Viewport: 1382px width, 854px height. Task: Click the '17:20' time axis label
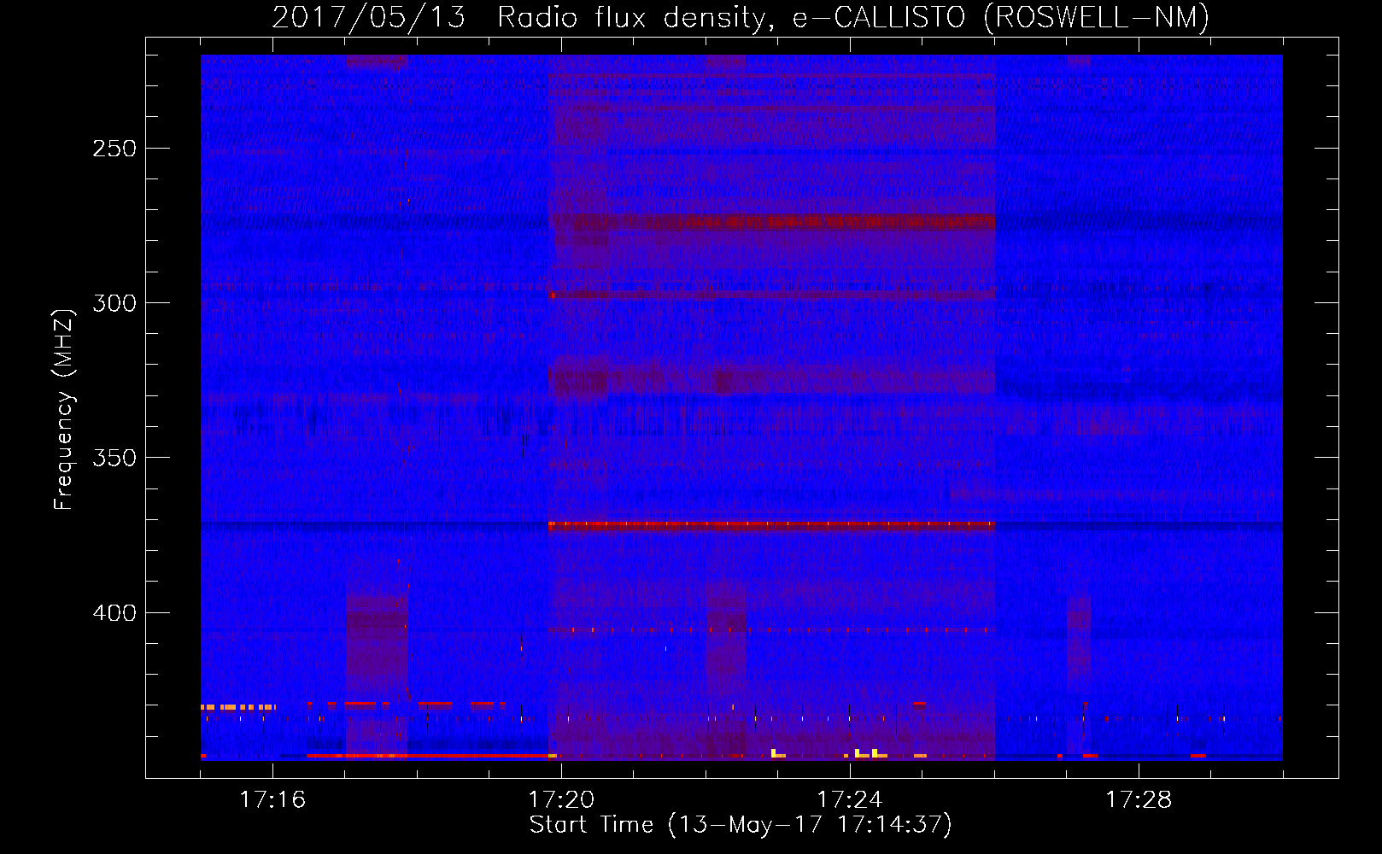561,799
